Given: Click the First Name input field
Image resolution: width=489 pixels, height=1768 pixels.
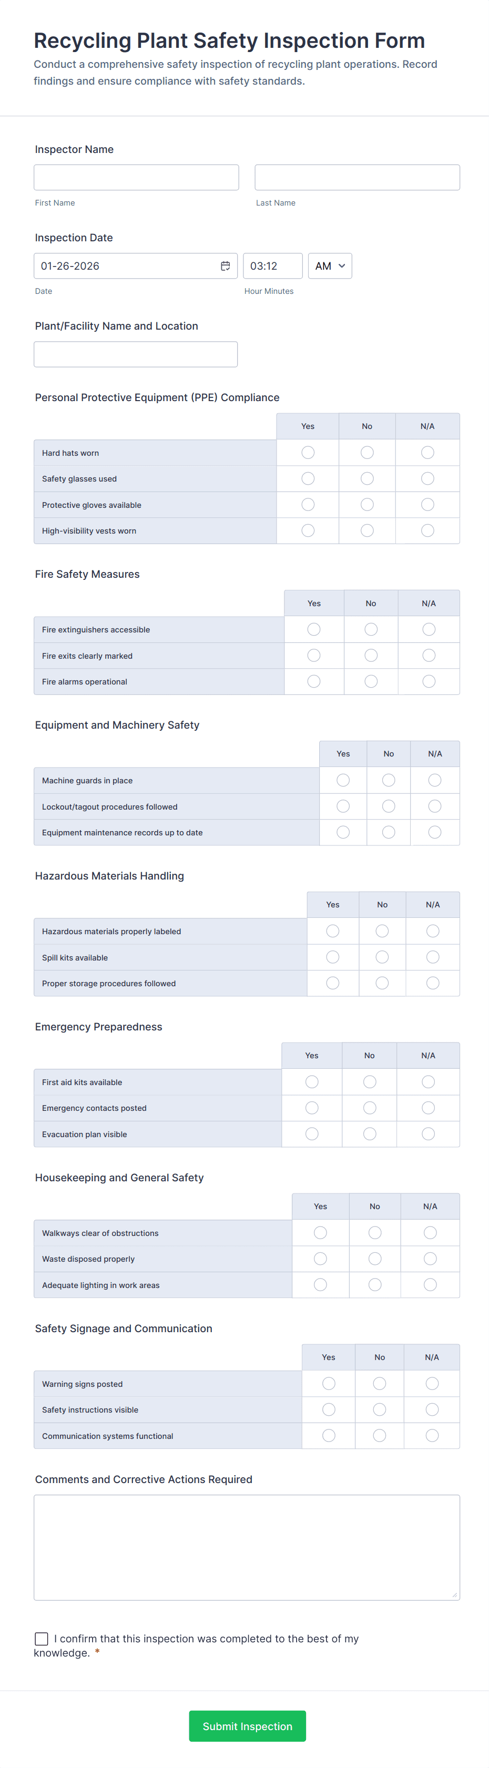Looking at the screenshot, I should [x=136, y=177].
